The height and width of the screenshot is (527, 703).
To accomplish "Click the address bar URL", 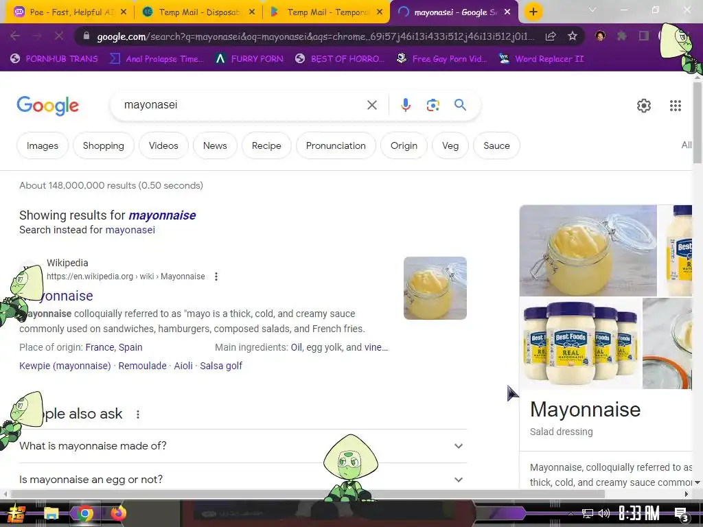I will [x=315, y=36].
